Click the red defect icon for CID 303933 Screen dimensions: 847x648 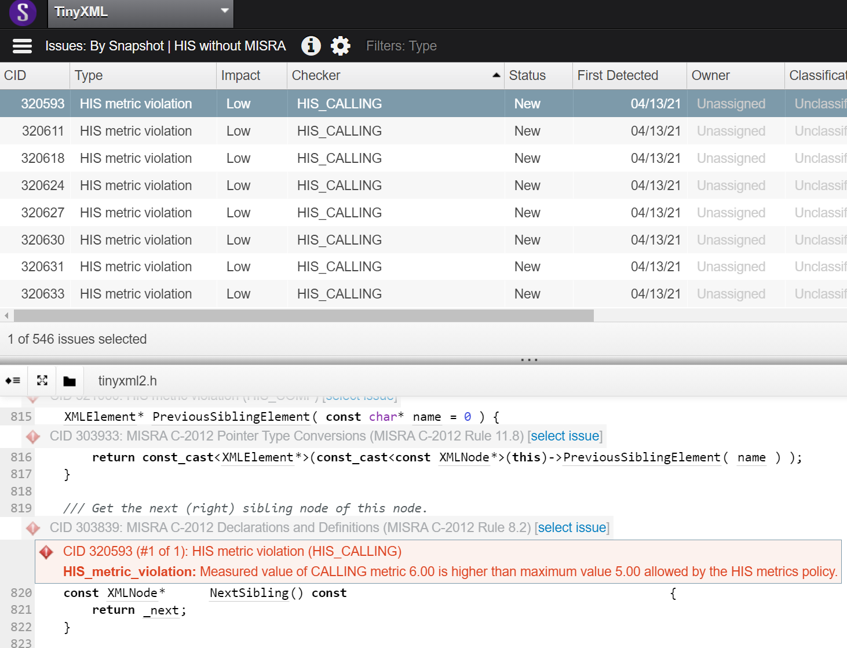(x=33, y=436)
